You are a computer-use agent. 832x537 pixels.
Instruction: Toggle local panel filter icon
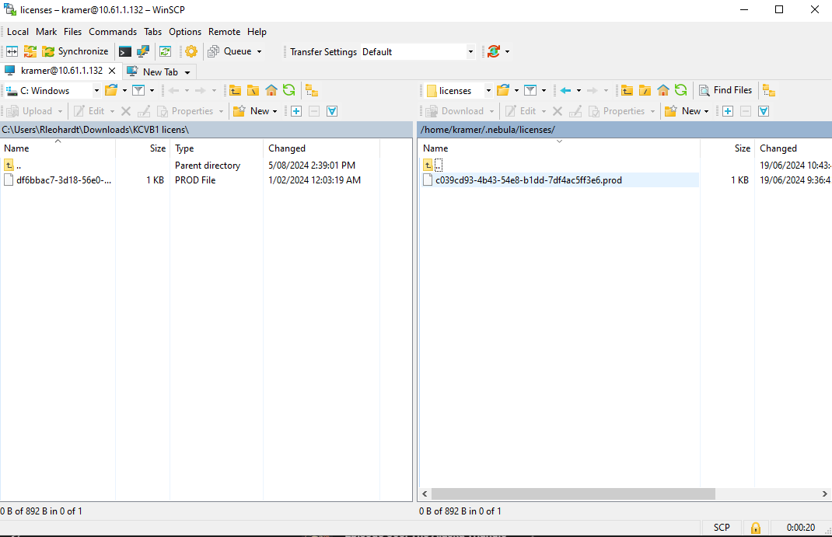pos(138,90)
